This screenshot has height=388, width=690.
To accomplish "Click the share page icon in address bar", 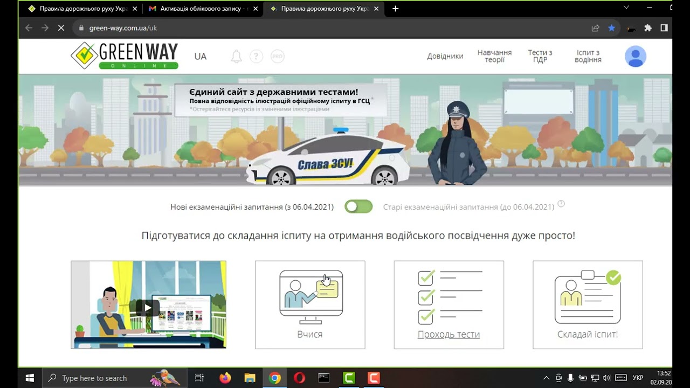I will tap(595, 28).
